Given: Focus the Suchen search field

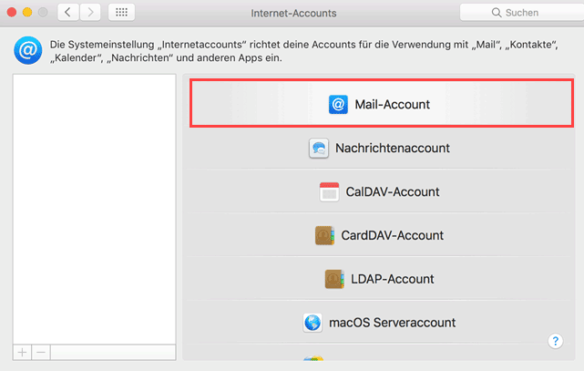Looking at the screenshot, I should (x=522, y=12).
